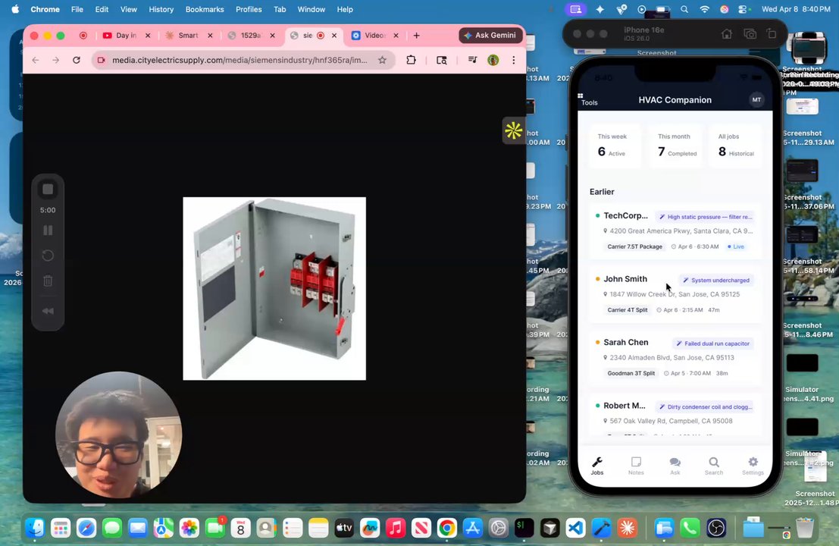
Task: Select the All jobs 8 Historical card
Action: coord(736,146)
